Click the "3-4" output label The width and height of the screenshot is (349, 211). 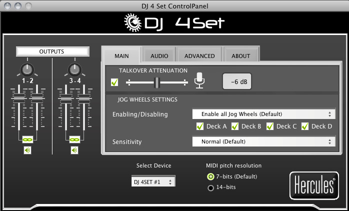75,80
